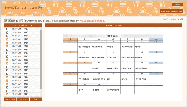Screen dimensions: 187x107
Task: Uncheck the 2019/07/23 checkbox
Action: (7, 81)
